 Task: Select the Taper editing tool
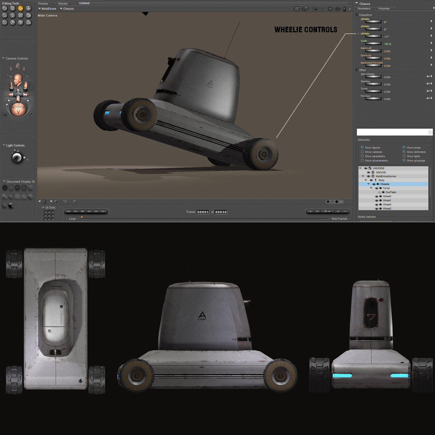point(12,15)
